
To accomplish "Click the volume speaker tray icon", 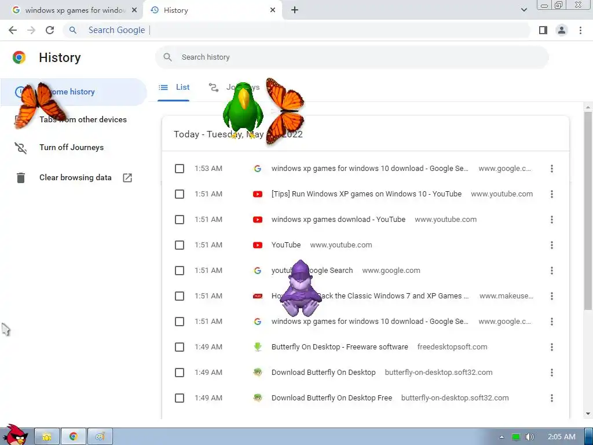I will pyautogui.click(x=530, y=437).
